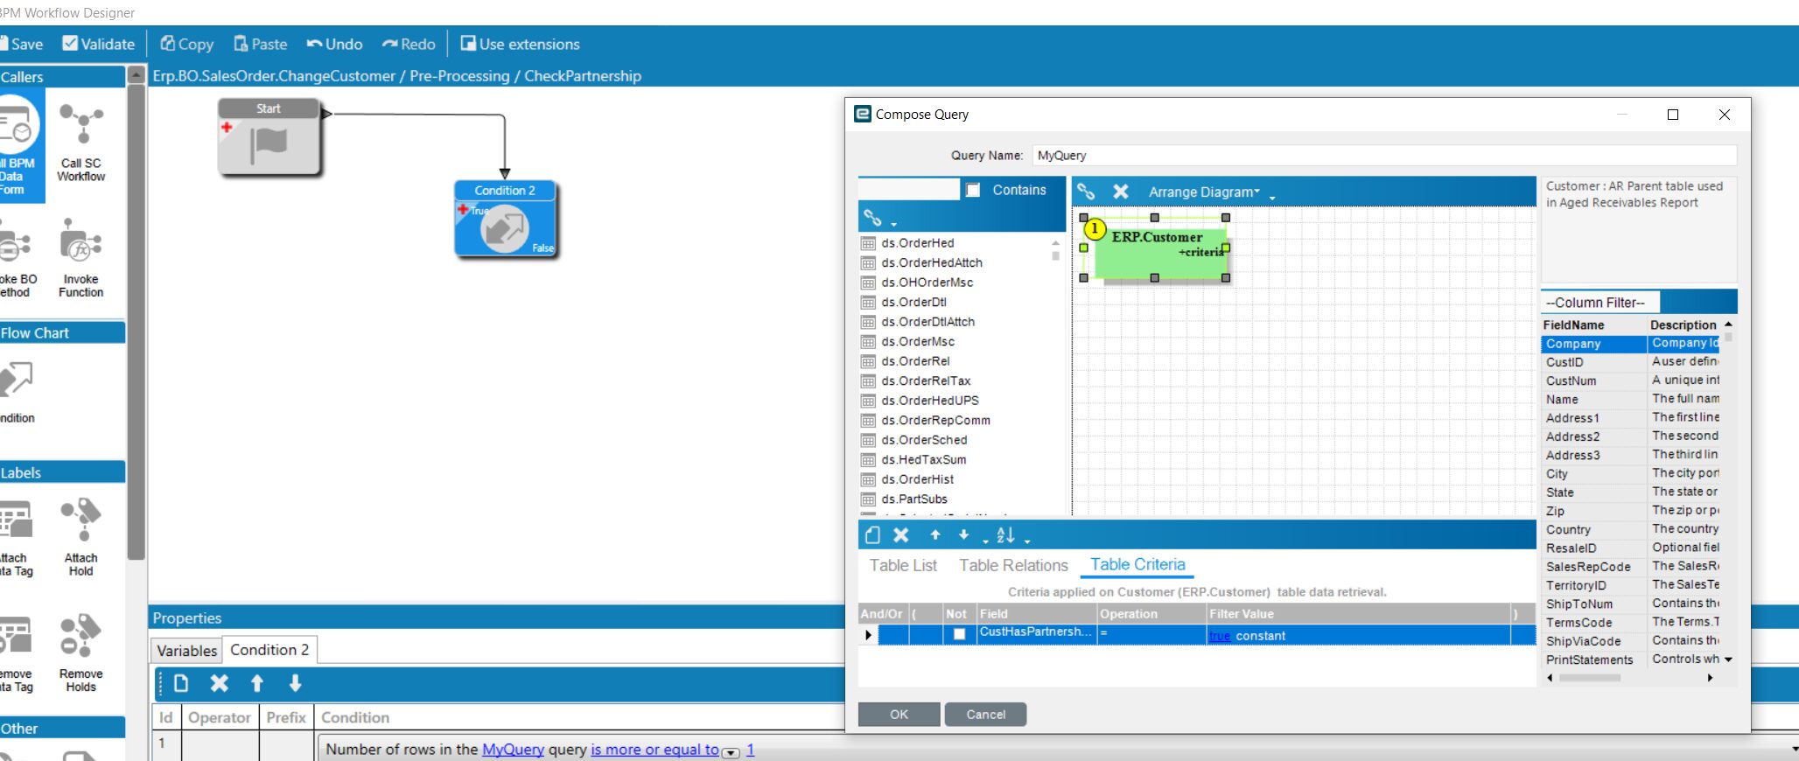Select ds.OrderHed in the table list
Screen dimensions: 1799x761
(x=917, y=243)
